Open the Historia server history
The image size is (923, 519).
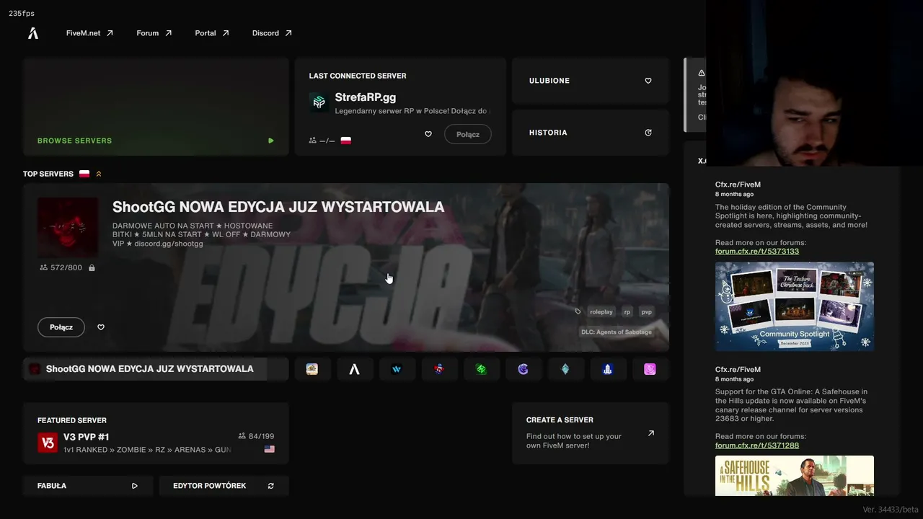tap(591, 133)
